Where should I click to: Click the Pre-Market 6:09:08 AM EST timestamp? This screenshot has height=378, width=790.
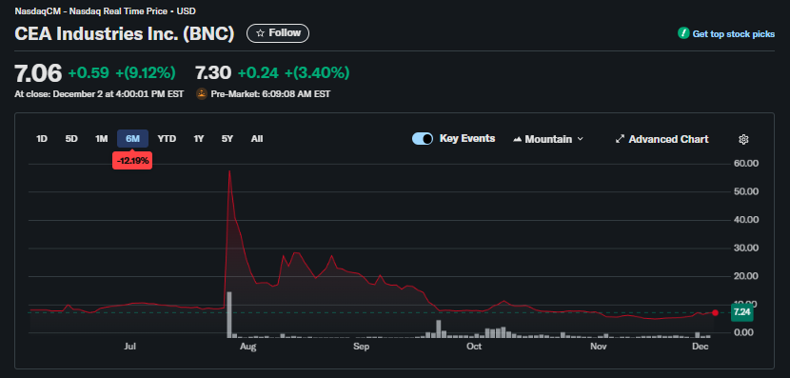click(x=270, y=93)
